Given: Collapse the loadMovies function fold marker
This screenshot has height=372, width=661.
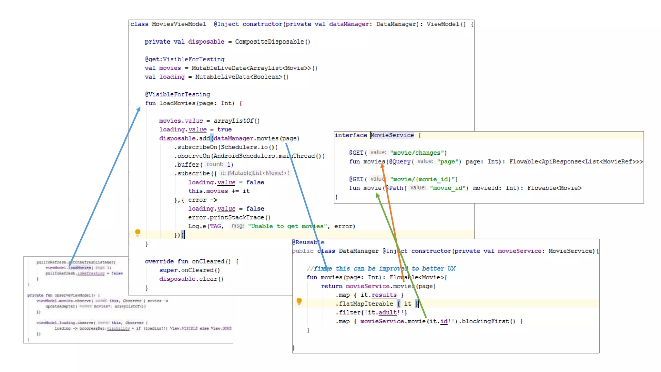Looking at the screenshot, I should 129,103.
